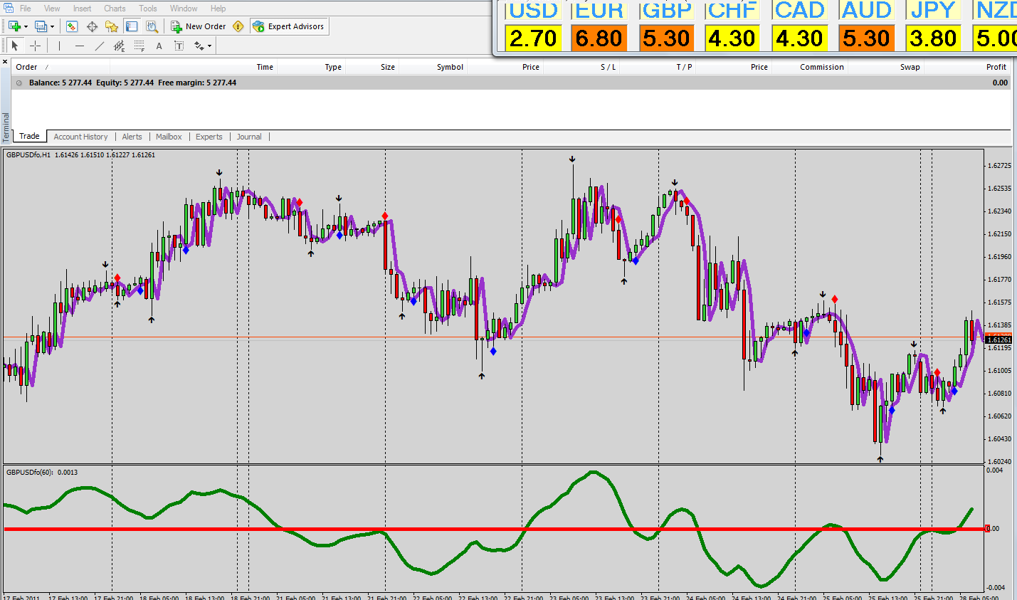Toggle the Expert Advisors button

point(289,26)
